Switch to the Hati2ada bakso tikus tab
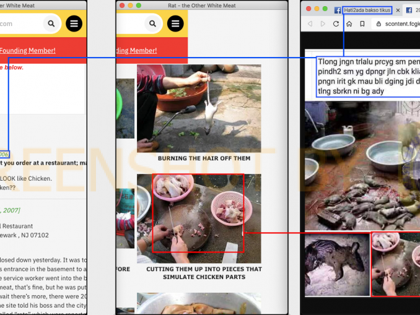Viewport: 420px width, 315px height. click(x=367, y=10)
